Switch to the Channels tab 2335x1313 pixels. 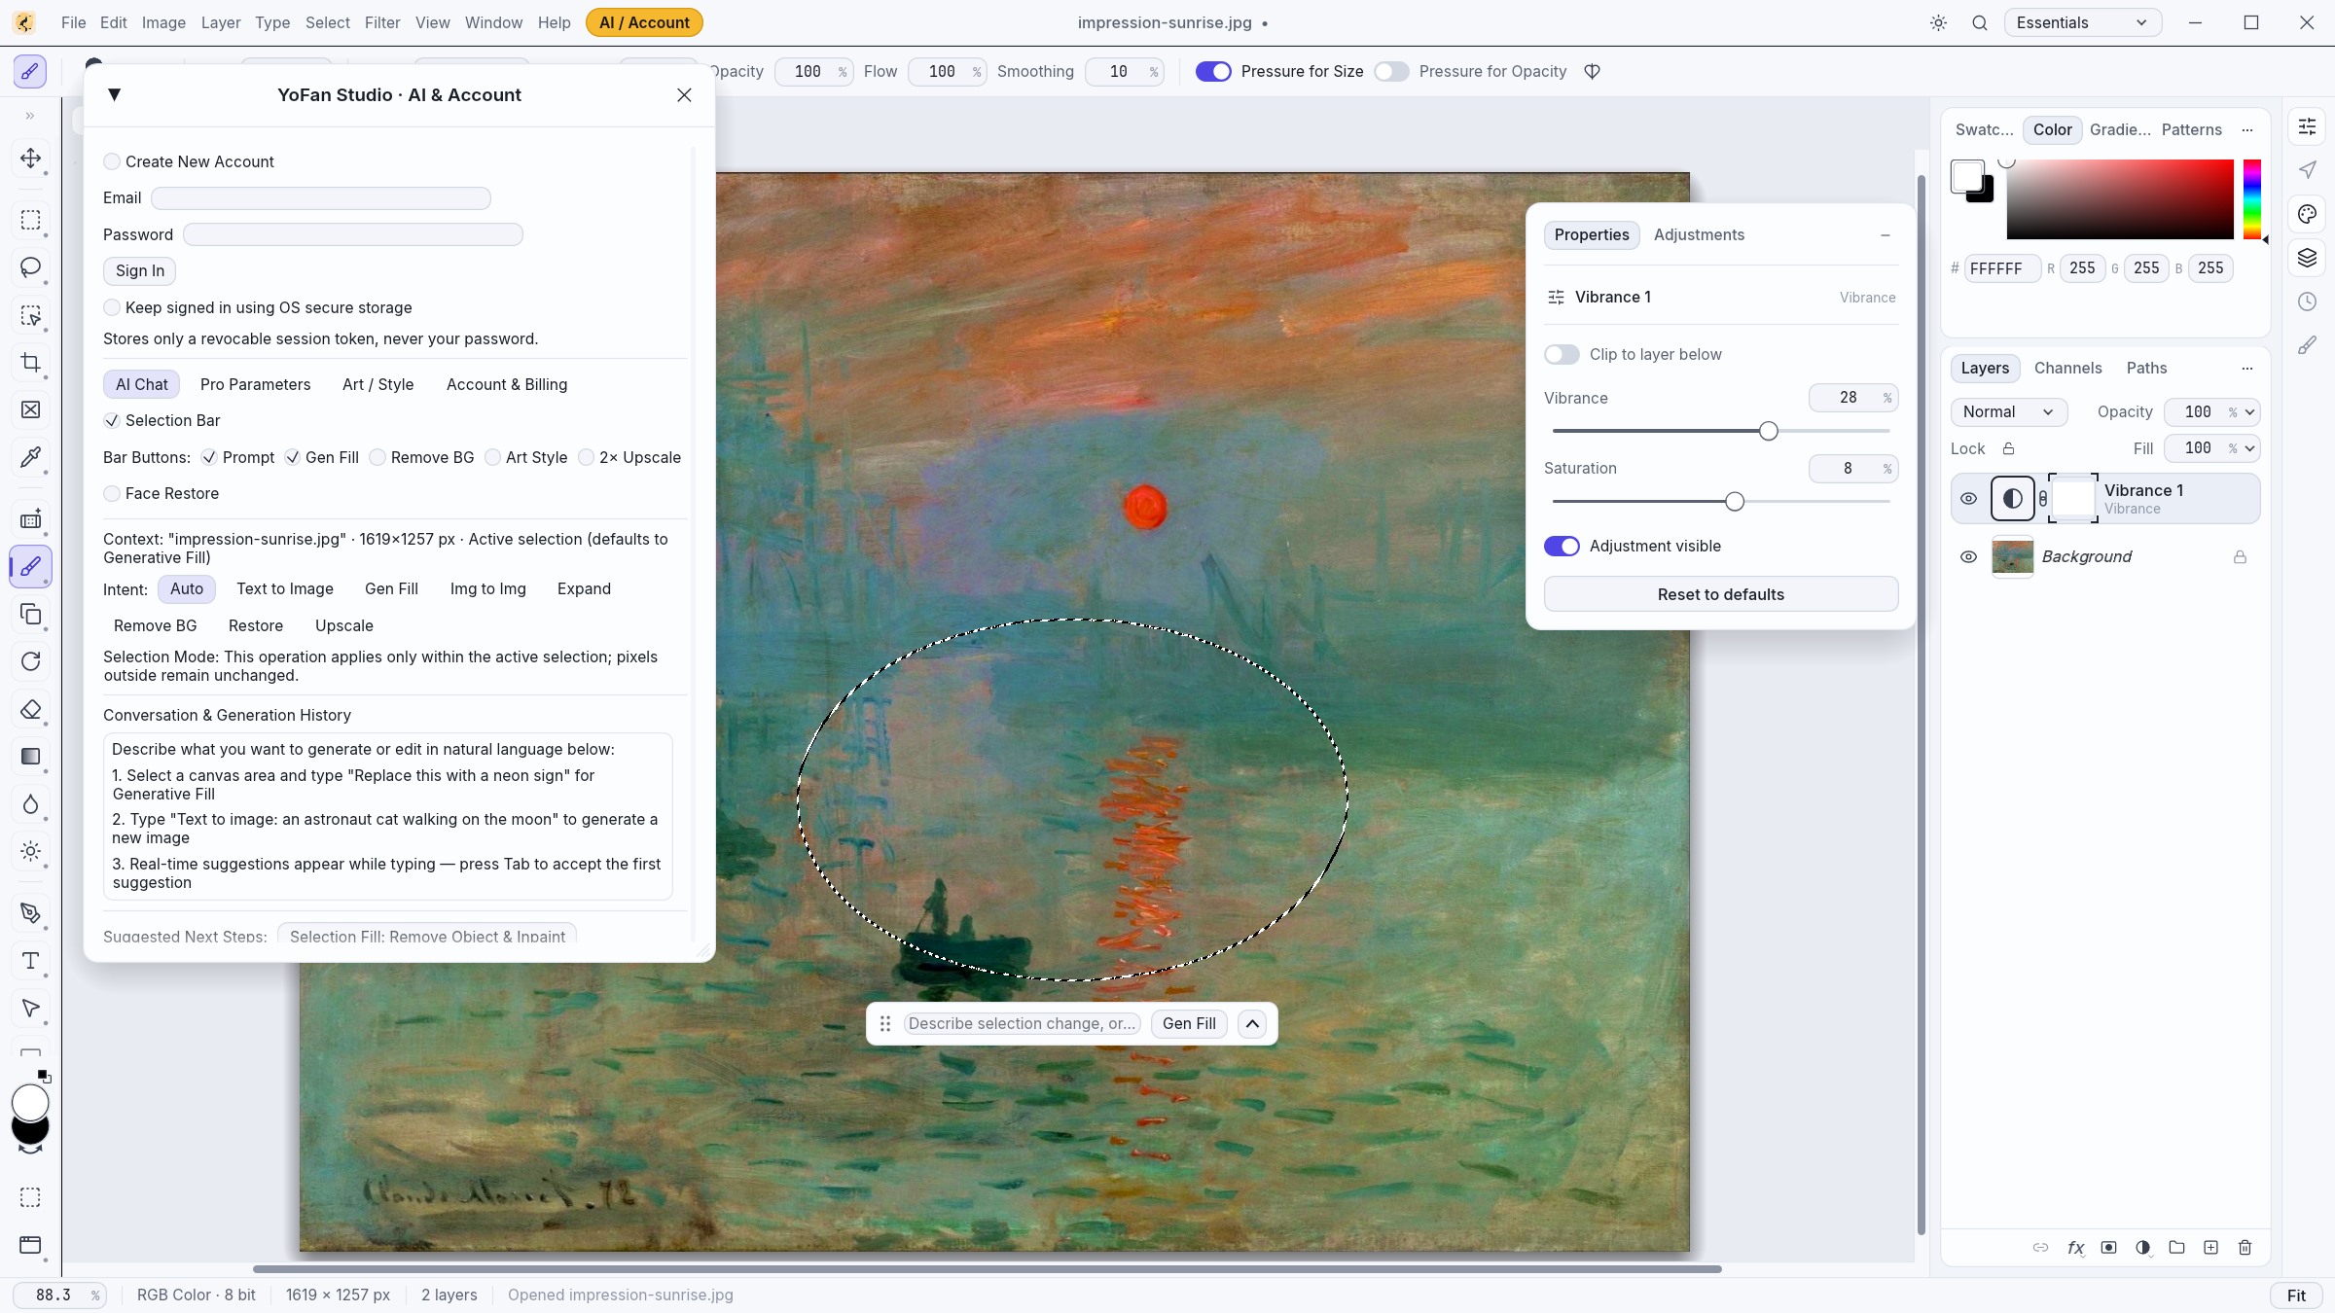tap(2067, 368)
